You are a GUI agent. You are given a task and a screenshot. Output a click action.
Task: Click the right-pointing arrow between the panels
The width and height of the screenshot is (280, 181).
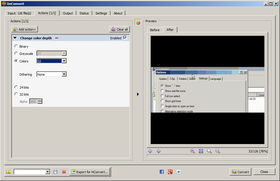click(138, 94)
